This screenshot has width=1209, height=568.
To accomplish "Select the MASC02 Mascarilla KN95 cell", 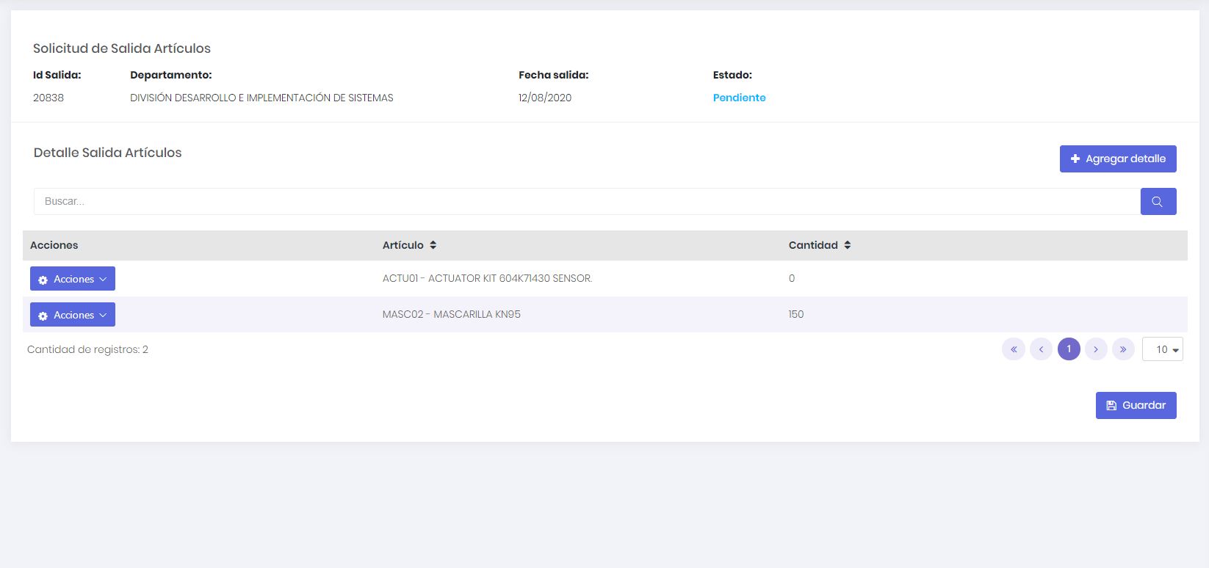I will click(x=451, y=314).
